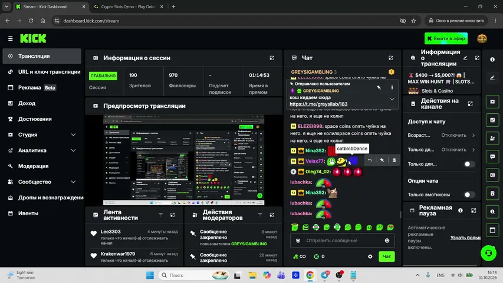Show ad break info tooltip

pos(461,210)
